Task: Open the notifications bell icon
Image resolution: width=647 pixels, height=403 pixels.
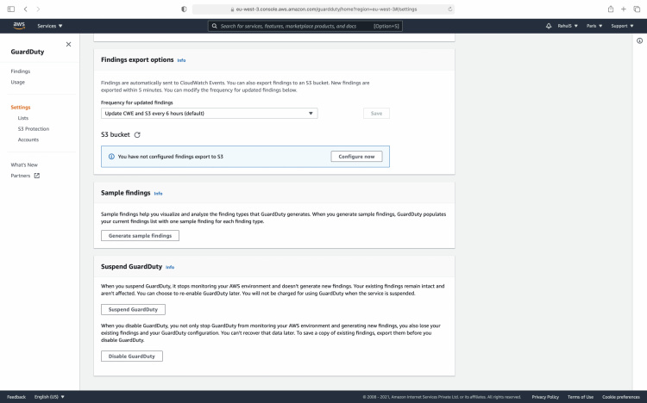Action: click(x=550, y=26)
